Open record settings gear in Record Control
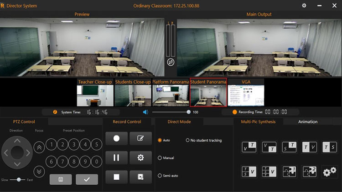The image size is (342, 192). pyautogui.click(x=140, y=157)
